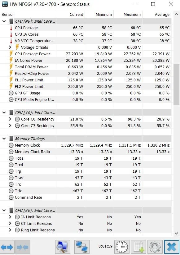The image size is (180, 255).
Task: Start logging with the sheet plus icon
Action: tap(138, 247)
